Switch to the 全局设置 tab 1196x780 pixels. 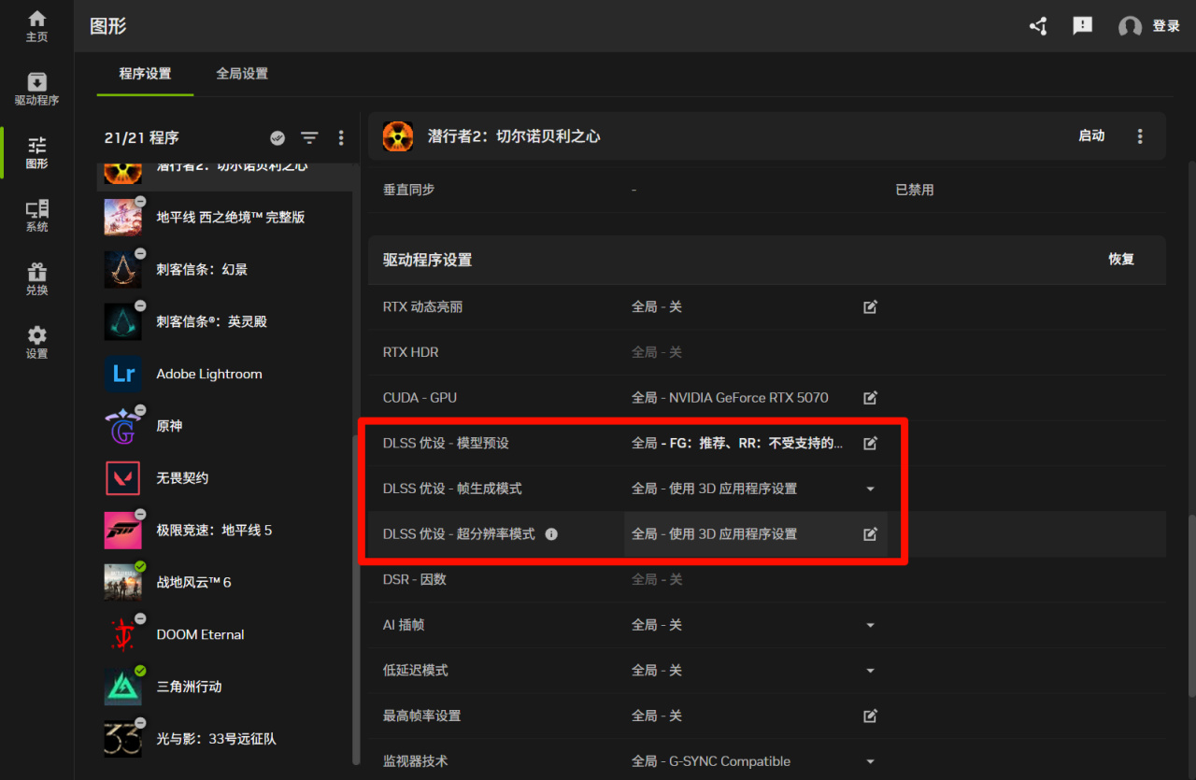coord(242,74)
